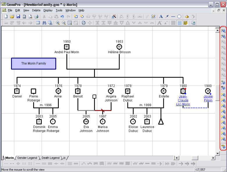This screenshot has width=227, height=172.
Task: Restore the inner document window
Action: point(219,10)
